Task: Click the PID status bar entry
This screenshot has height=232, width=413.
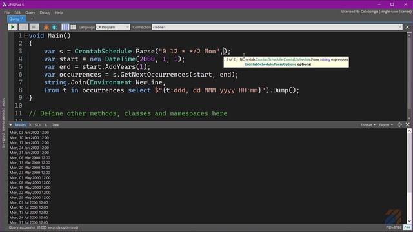Action: coord(394,227)
